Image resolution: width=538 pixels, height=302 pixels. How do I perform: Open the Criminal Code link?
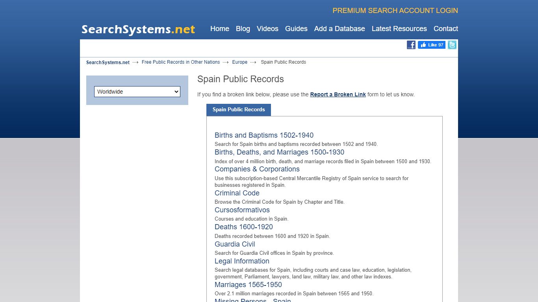pyautogui.click(x=237, y=193)
